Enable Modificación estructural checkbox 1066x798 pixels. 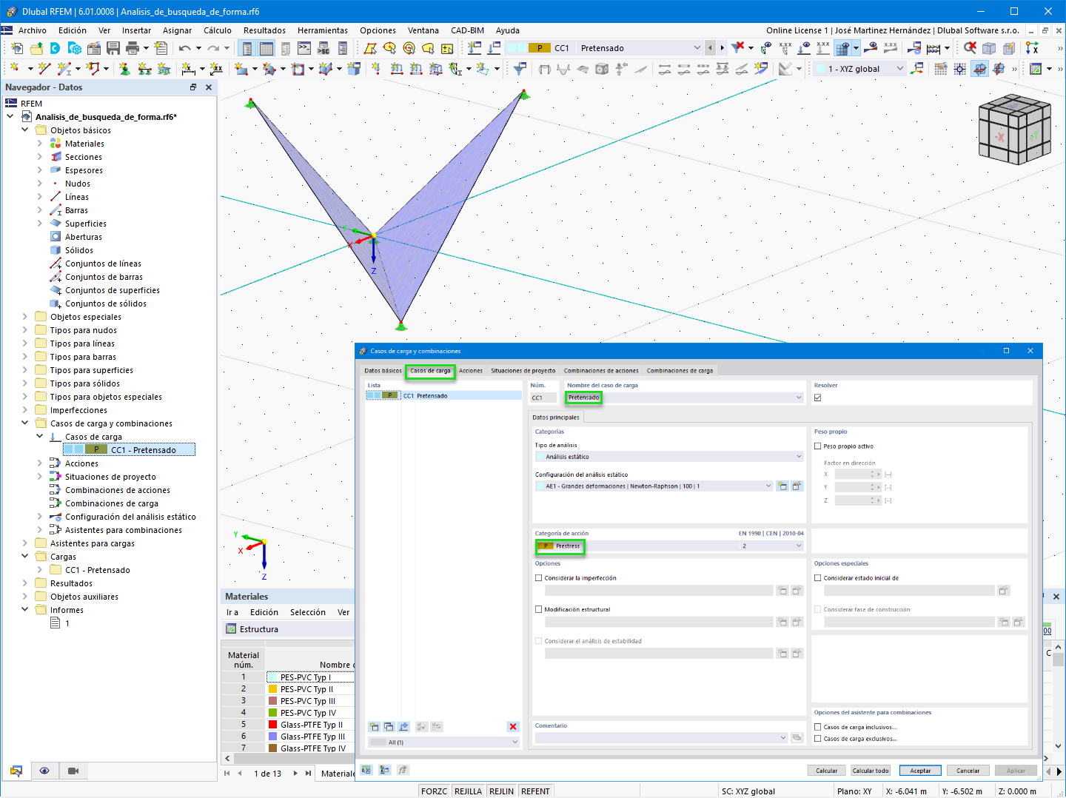(539, 609)
